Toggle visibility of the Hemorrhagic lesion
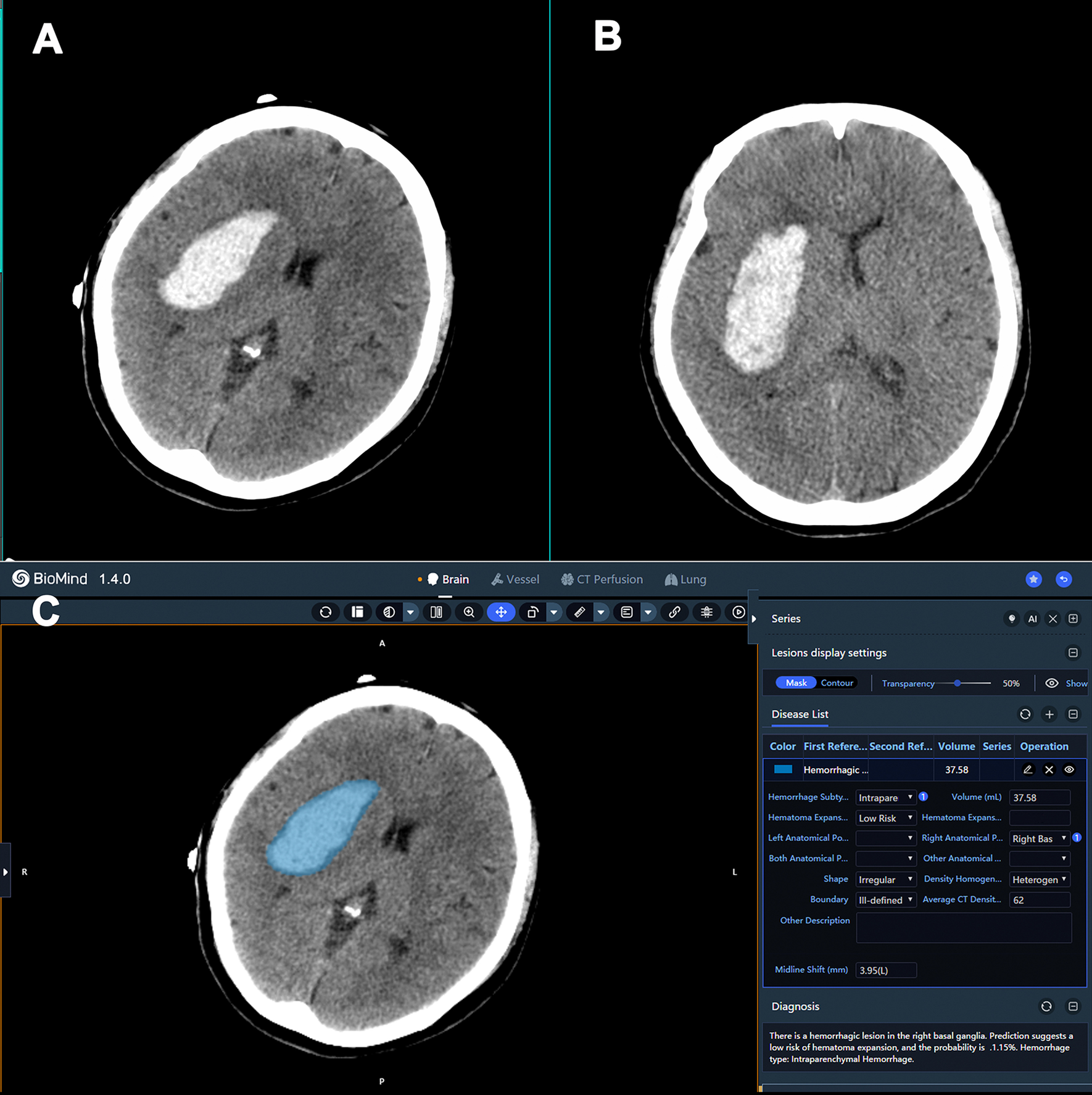This screenshot has height=1095, width=1092. coord(1069,769)
